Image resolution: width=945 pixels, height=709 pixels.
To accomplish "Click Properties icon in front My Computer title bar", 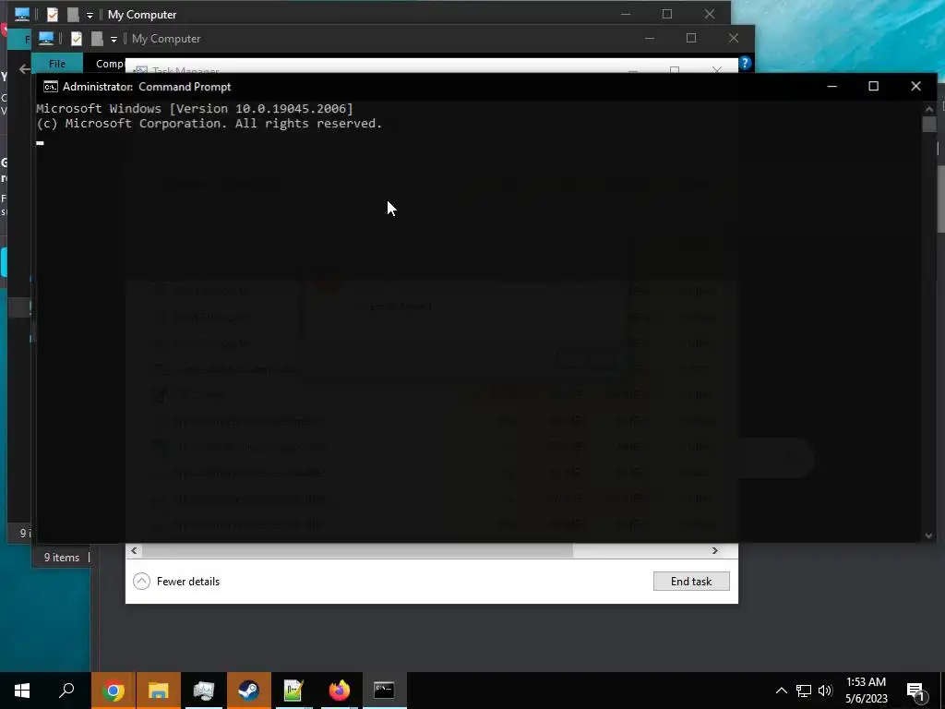I will (x=76, y=39).
